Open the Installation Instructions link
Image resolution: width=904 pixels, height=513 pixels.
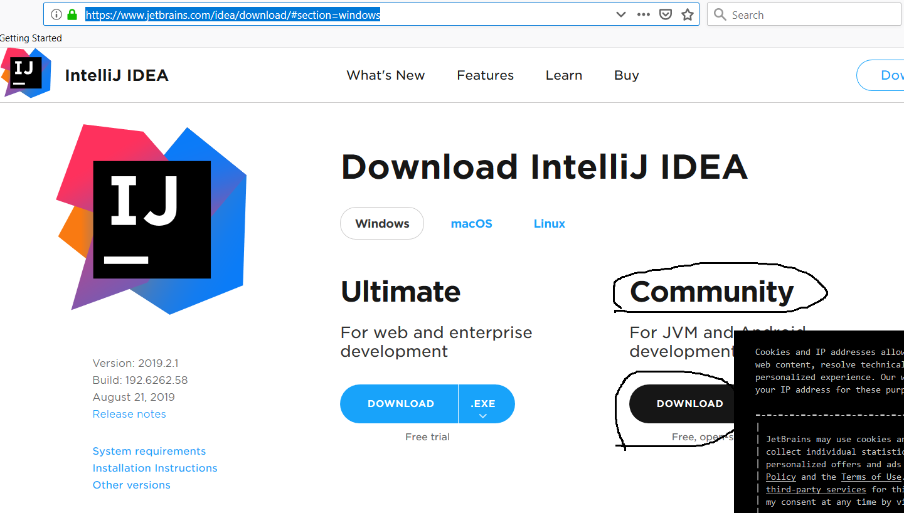155,468
